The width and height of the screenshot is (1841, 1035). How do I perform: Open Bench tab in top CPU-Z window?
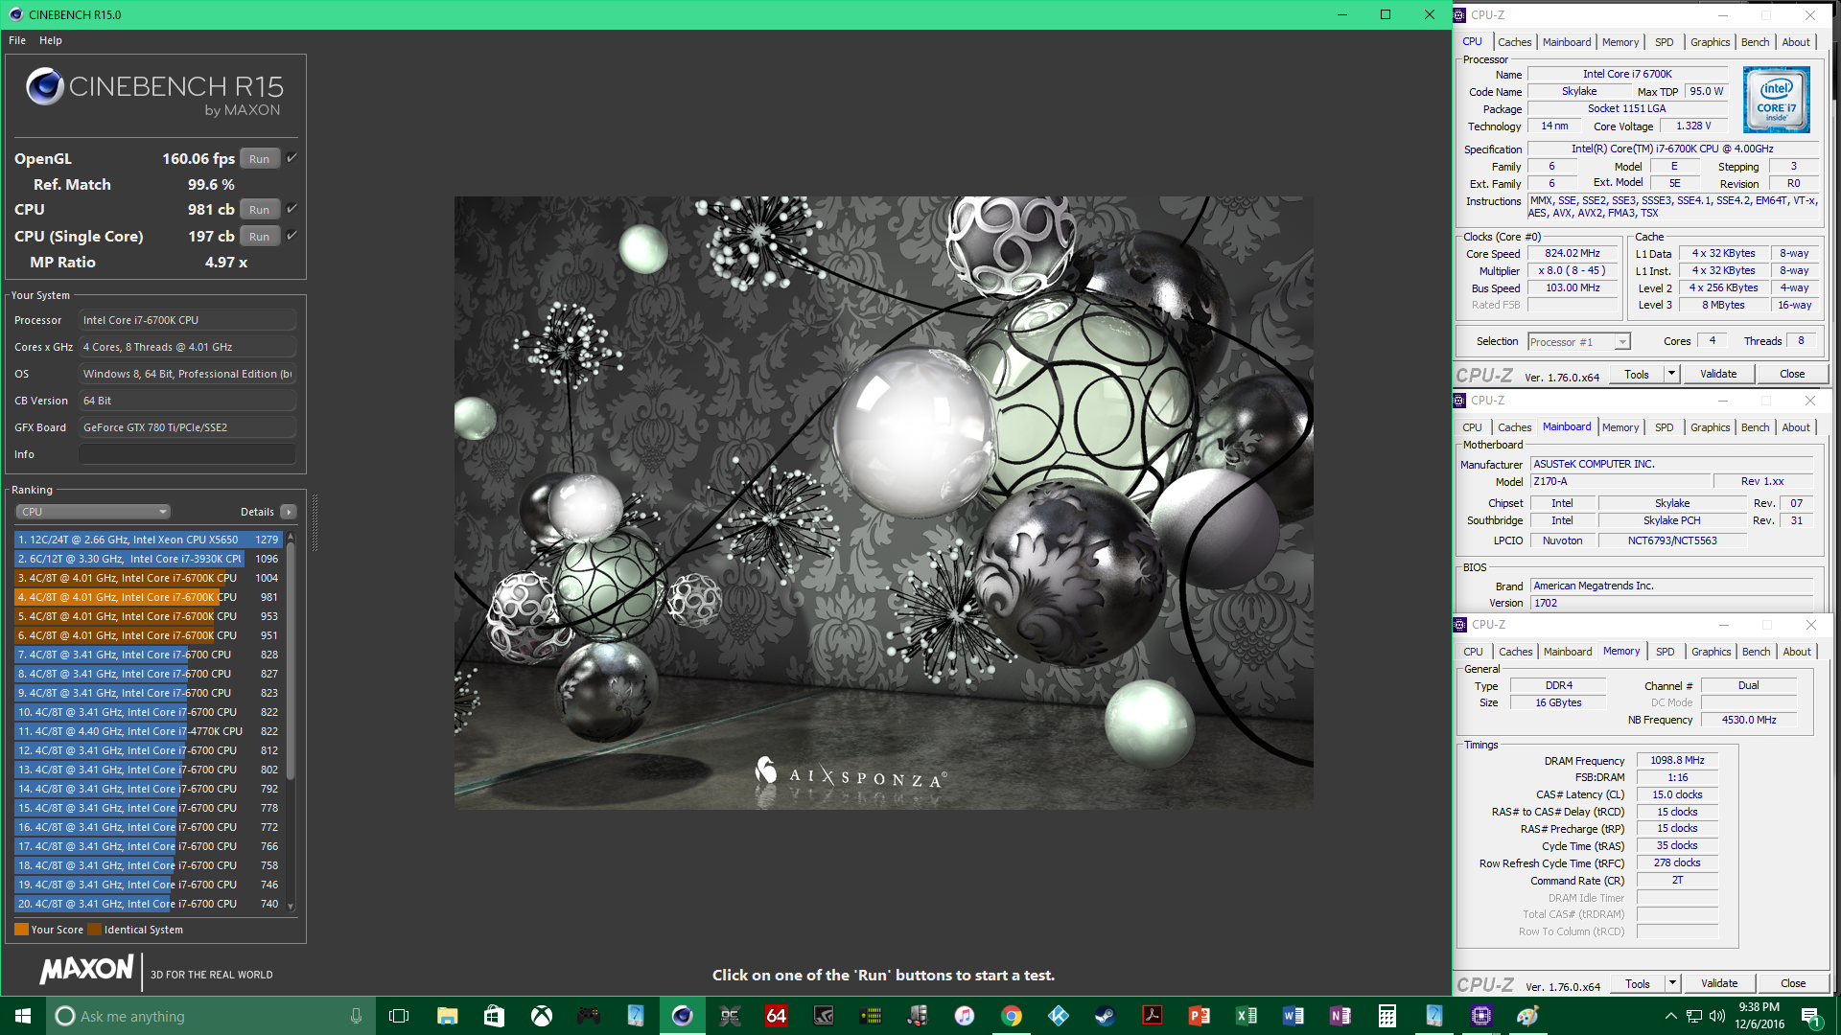point(1755,42)
